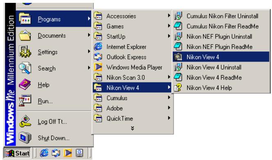Viewport: 272px width, 160px height.
Task: Click the Log Off key icon
Action: point(25,121)
